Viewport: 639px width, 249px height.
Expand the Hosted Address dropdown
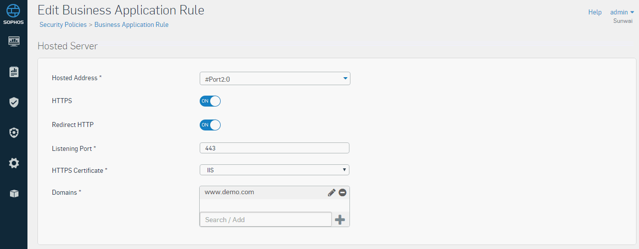(x=275, y=79)
